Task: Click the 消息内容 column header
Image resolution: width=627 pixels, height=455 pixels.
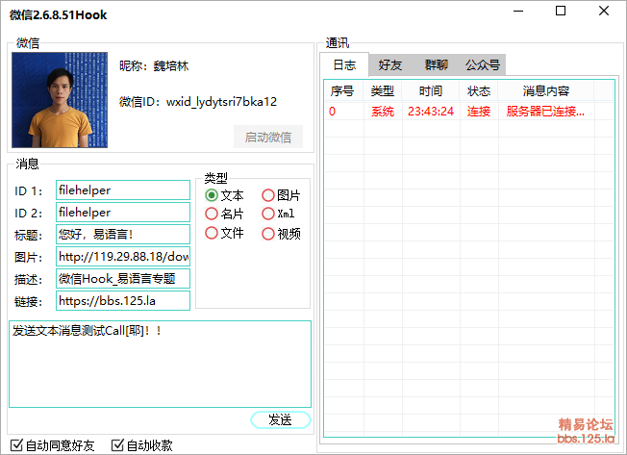Action: [546, 91]
